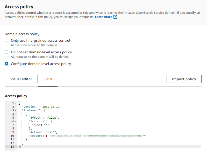Collapse the root JSON object on line 1

coord(16,103)
